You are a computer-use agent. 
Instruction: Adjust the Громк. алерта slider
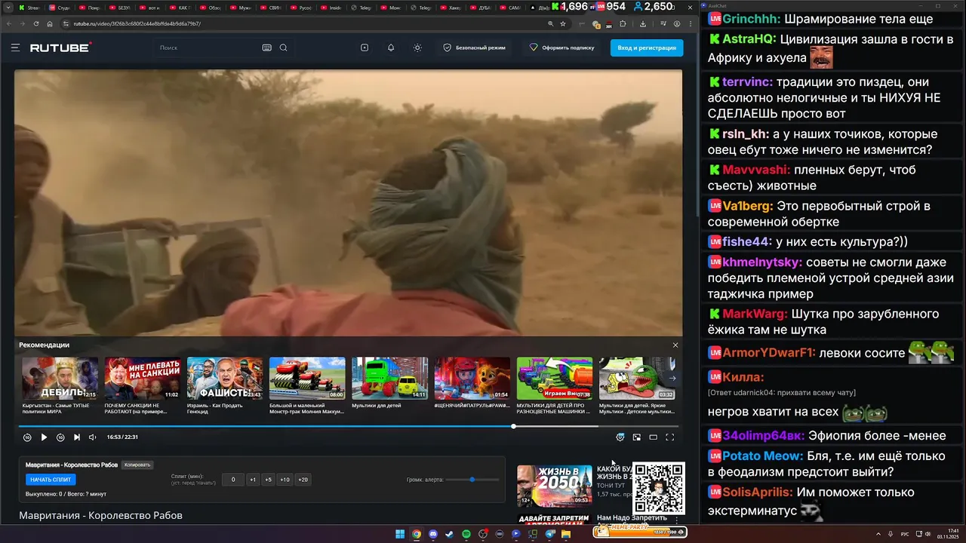(472, 480)
